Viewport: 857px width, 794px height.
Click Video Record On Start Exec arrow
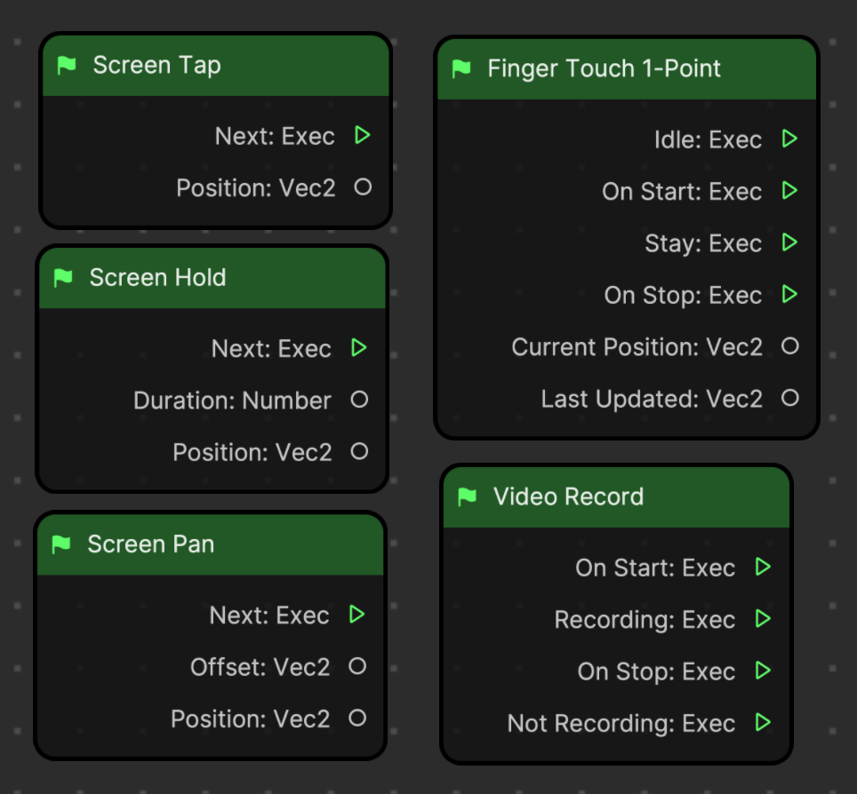point(763,567)
